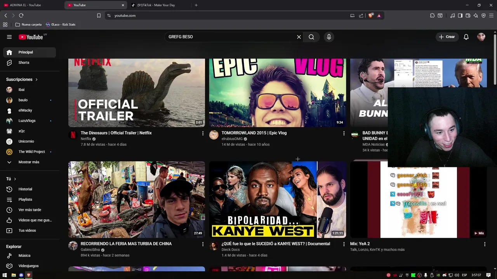The width and height of the screenshot is (497, 279).
Task: Open the browser extensions puzzle icon
Action: click(x=432, y=15)
